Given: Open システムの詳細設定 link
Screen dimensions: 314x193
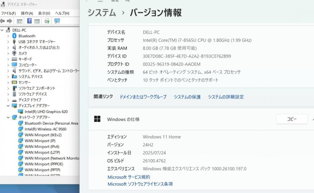Looking at the screenshot, I should pos(226,97).
